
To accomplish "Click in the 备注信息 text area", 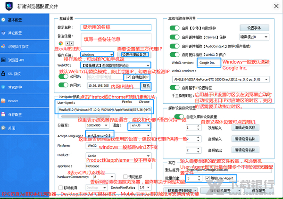I will pyautogui.click(x=116, y=40).
